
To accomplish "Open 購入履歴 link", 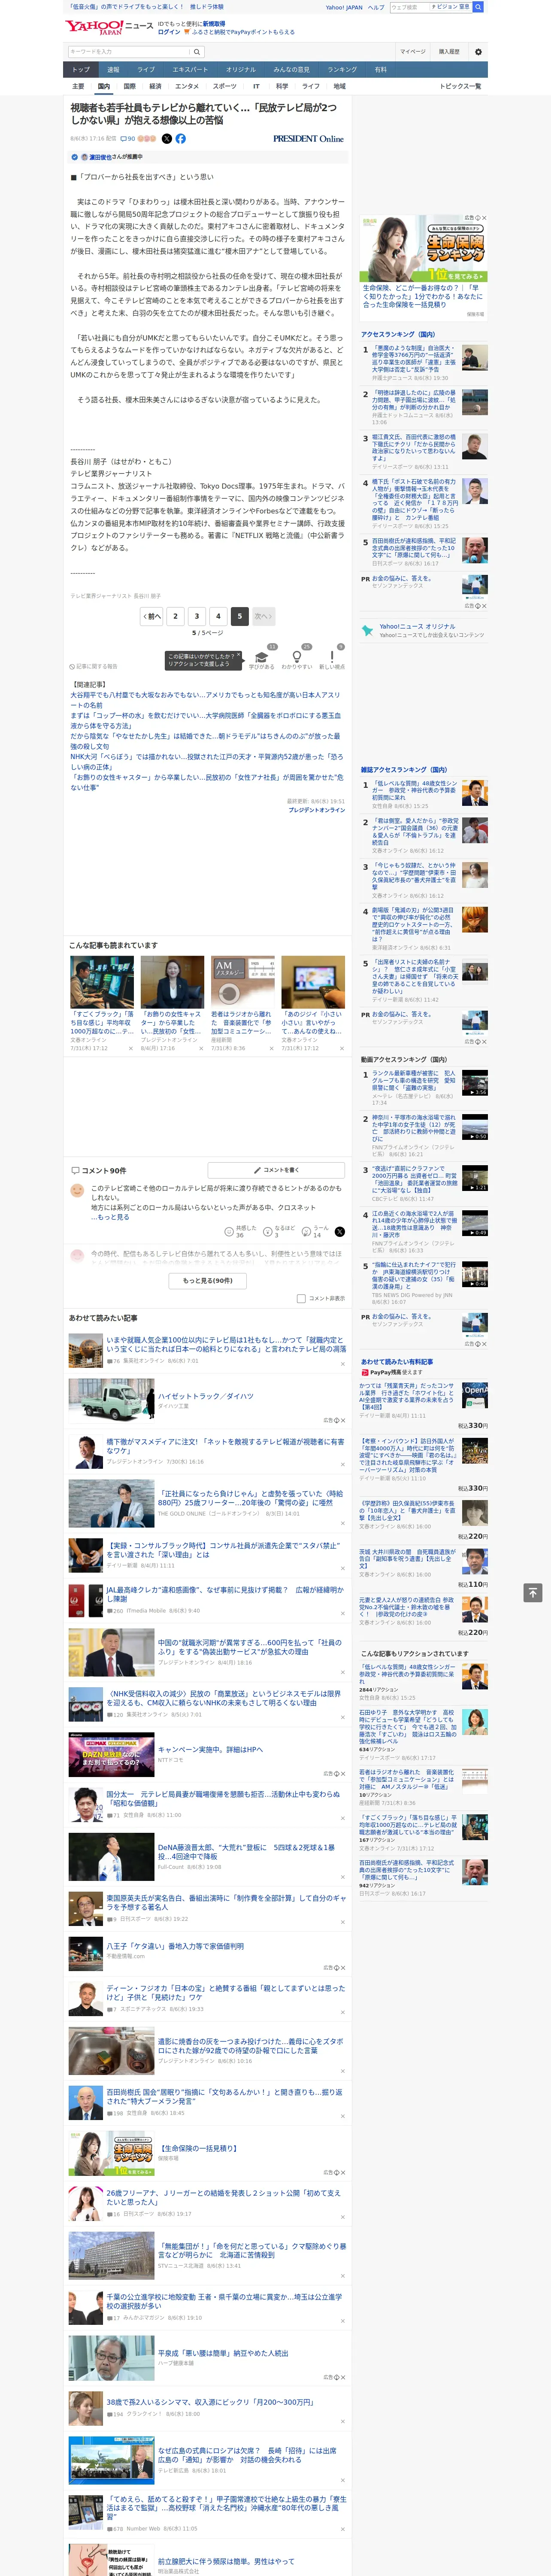I will pos(449,52).
